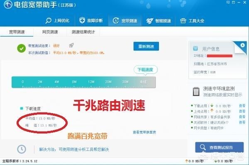Screen dimensions: 249x165
Task: Click the orange upload arrow in 上传占用 row
Action: [212, 111]
